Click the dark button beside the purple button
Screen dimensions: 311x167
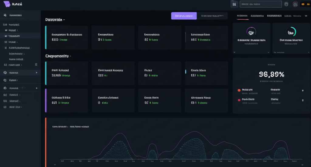click(212, 16)
